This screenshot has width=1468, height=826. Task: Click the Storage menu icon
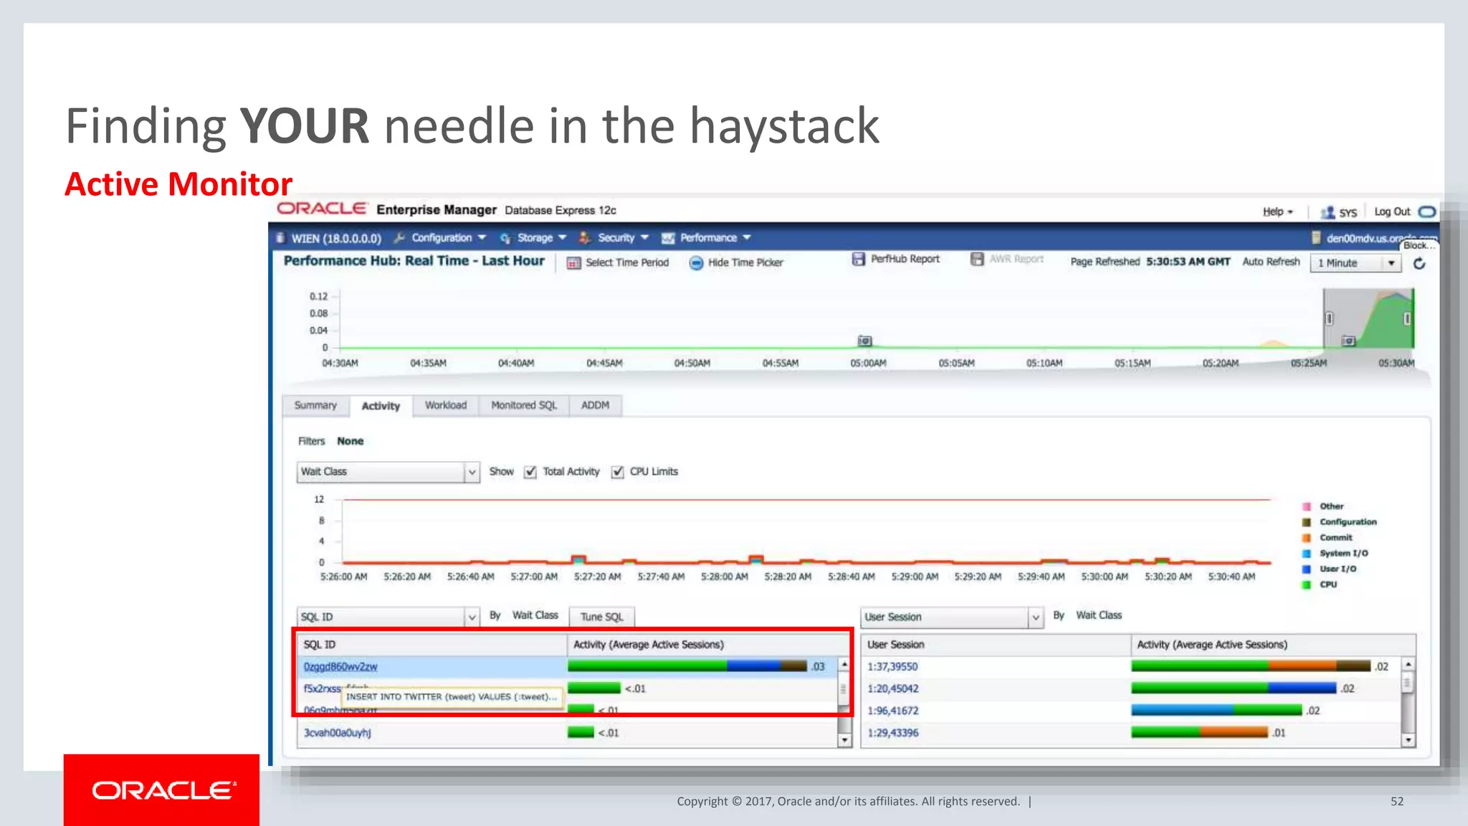505,238
